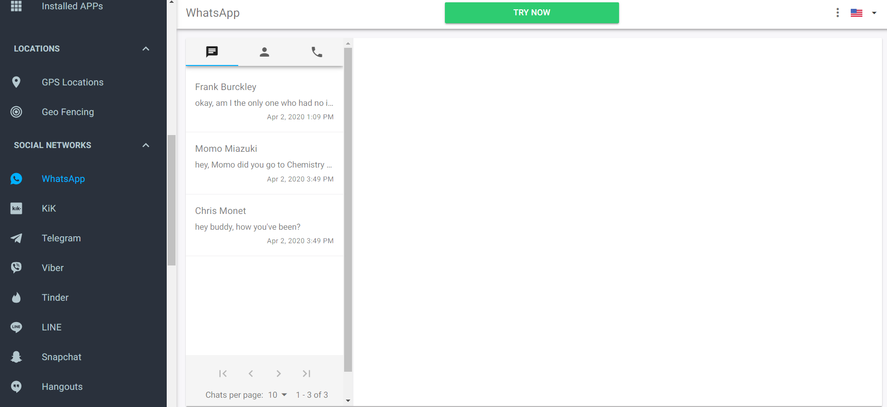887x407 pixels.
Task: Click the Telegram paper plane icon
Action: tap(16, 238)
